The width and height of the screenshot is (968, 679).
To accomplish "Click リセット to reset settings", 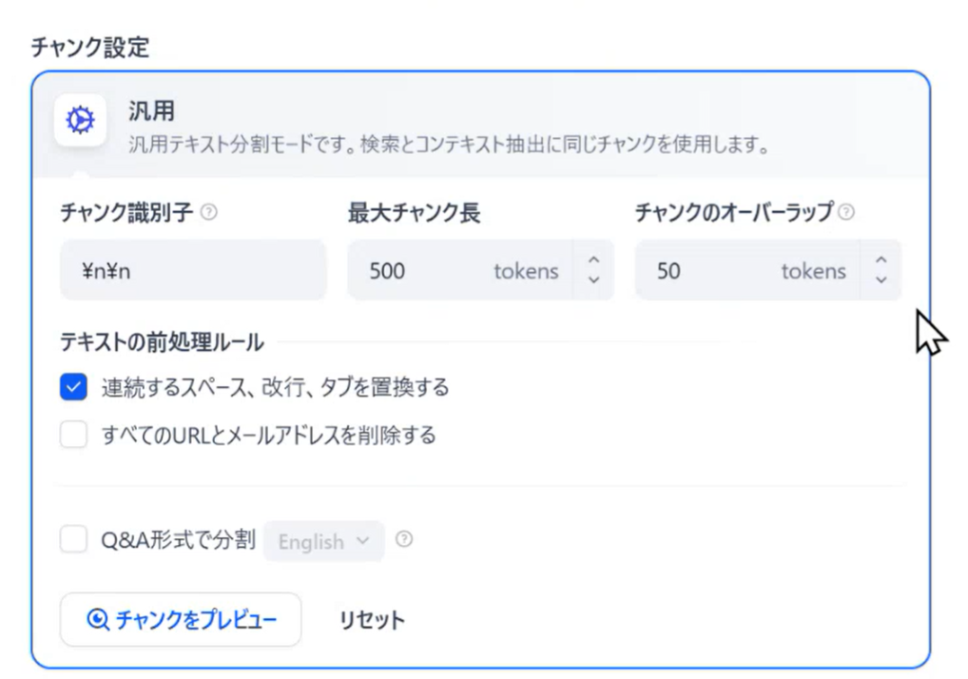I will coord(372,620).
